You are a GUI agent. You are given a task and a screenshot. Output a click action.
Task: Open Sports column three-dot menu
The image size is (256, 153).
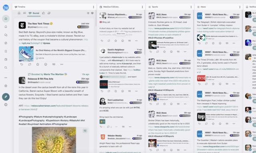click(191, 7)
